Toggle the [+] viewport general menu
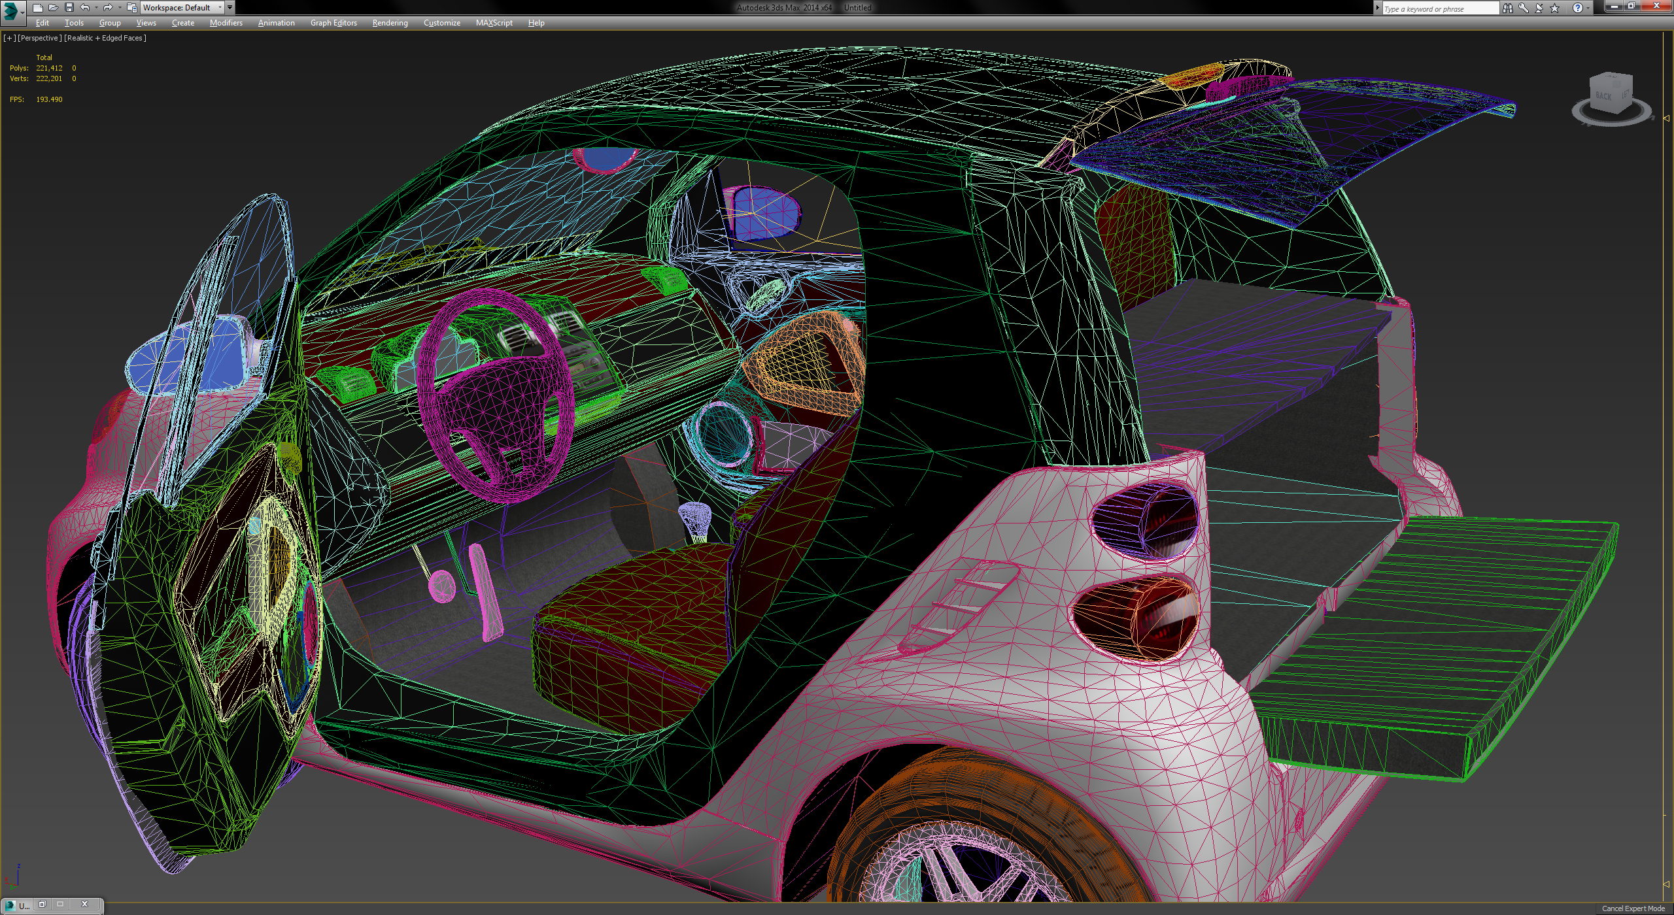The image size is (1674, 915). tap(9, 38)
